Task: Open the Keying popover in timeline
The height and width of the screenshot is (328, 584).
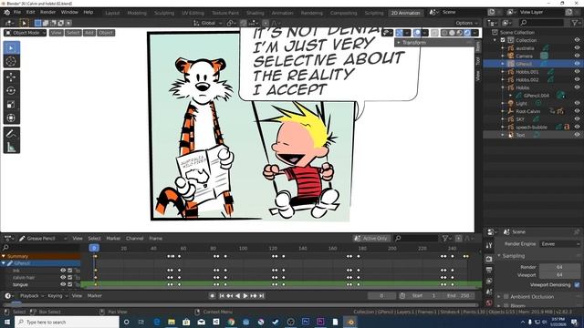Action: 57,295
